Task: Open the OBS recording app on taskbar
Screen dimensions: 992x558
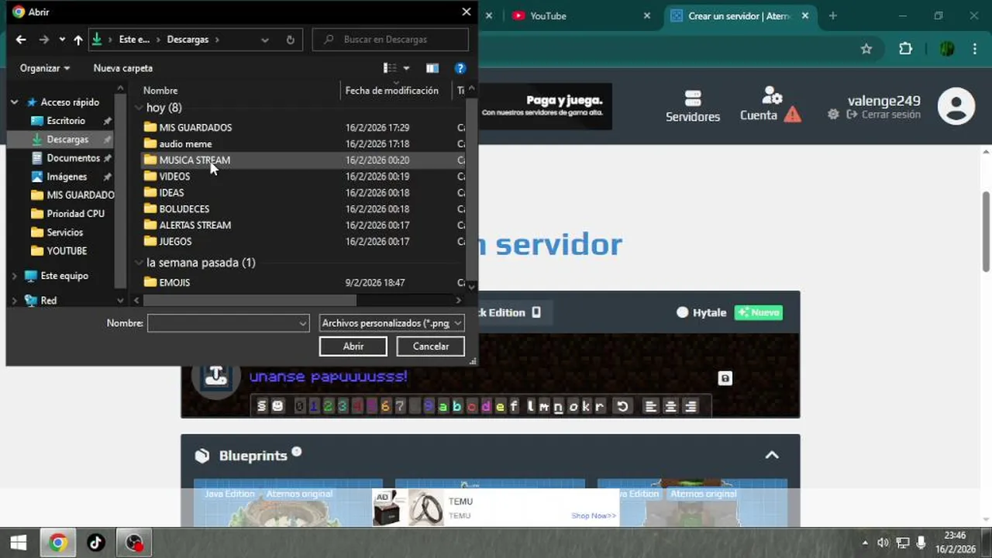Action: point(135,542)
